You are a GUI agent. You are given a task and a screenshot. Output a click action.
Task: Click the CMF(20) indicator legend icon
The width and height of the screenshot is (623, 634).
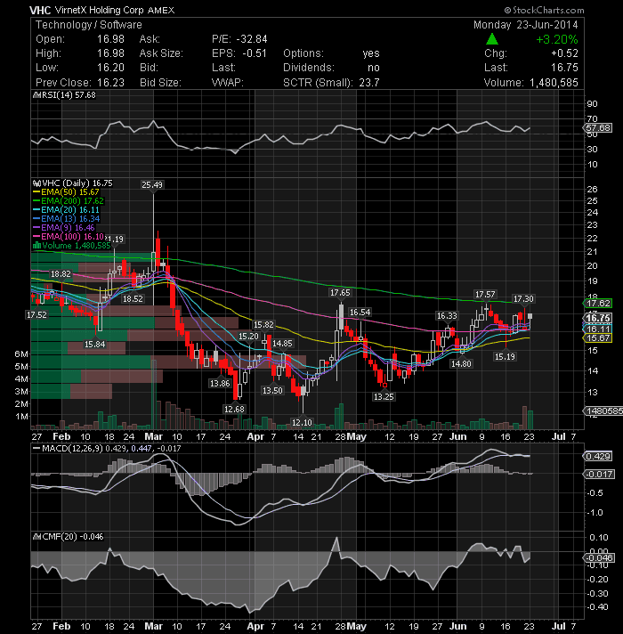(36, 537)
